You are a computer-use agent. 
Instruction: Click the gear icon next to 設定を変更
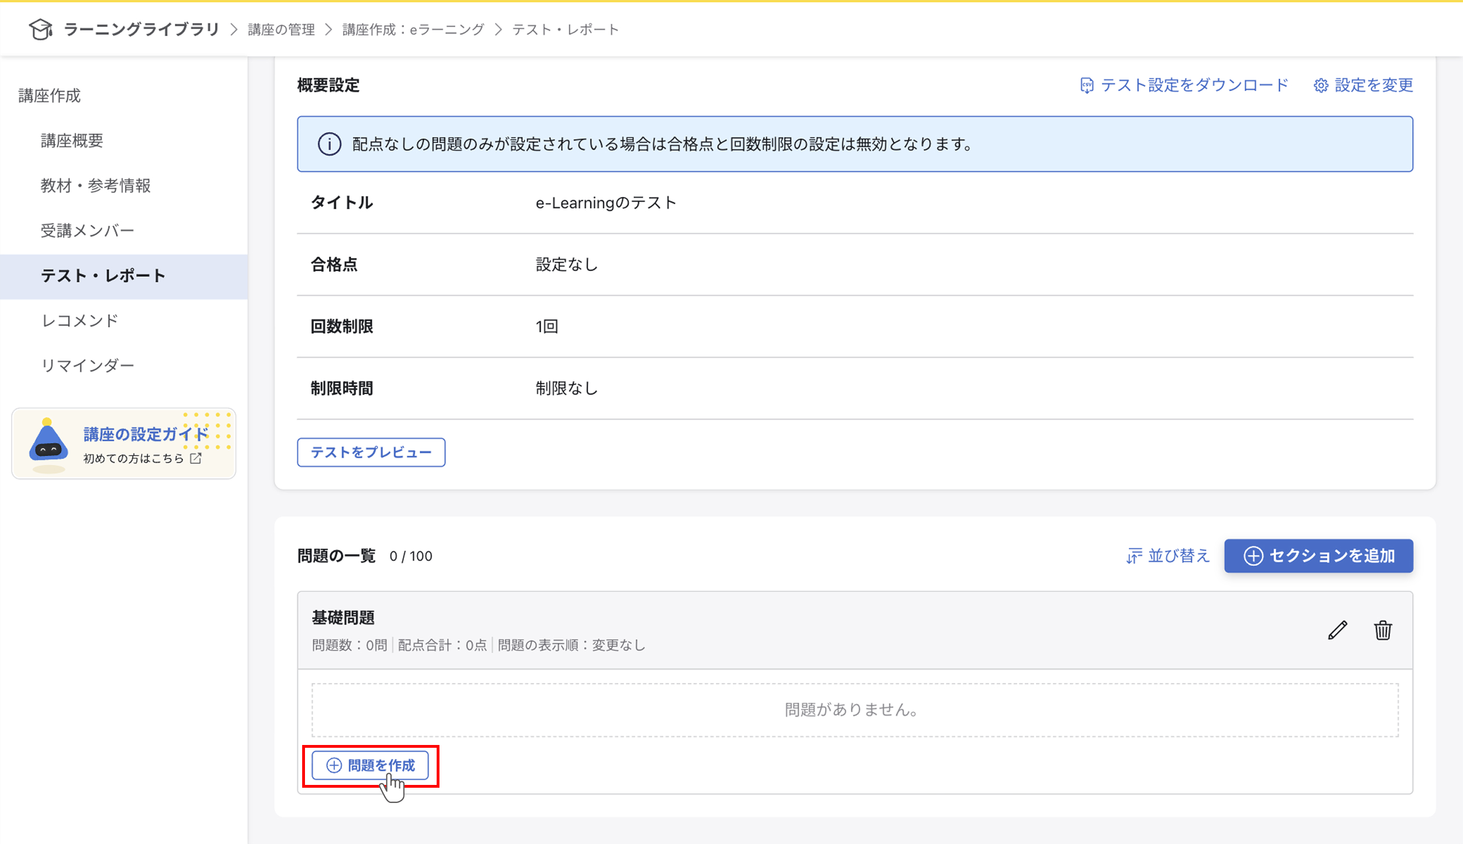1322,84
